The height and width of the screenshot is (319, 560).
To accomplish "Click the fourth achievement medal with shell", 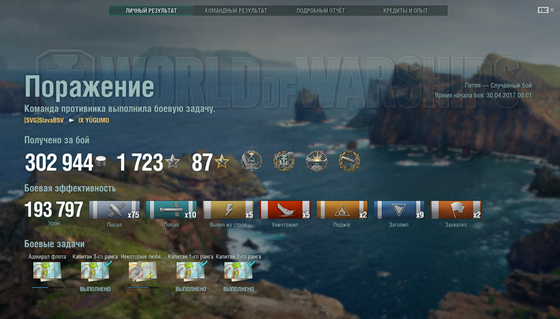I will [x=349, y=162].
